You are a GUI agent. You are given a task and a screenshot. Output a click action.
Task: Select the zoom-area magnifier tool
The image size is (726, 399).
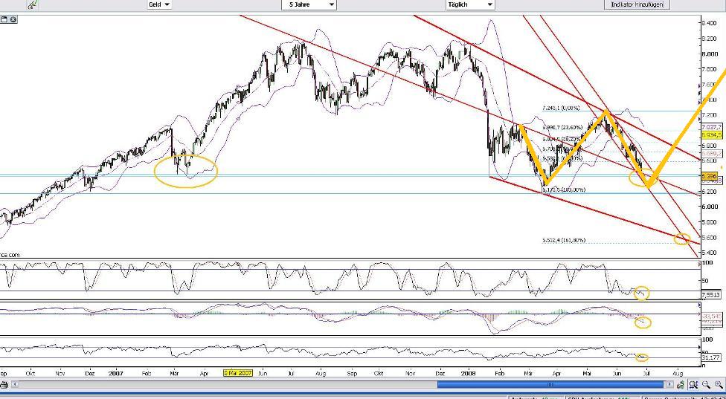pyautogui.click(x=693, y=384)
